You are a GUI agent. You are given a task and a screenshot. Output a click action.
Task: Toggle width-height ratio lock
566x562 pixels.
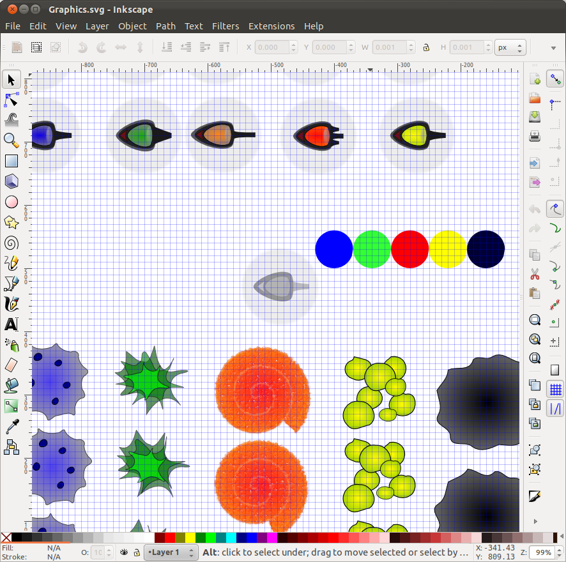click(426, 47)
